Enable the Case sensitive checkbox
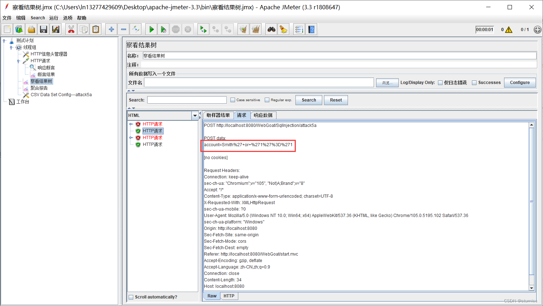The image size is (543, 306). (x=233, y=100)
